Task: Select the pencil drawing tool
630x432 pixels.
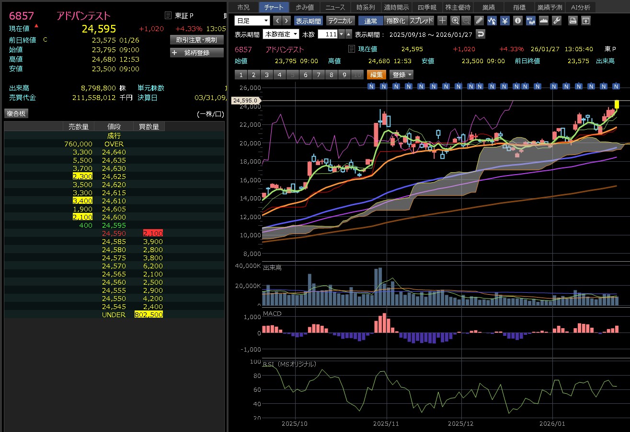Action: coord(479,21)
